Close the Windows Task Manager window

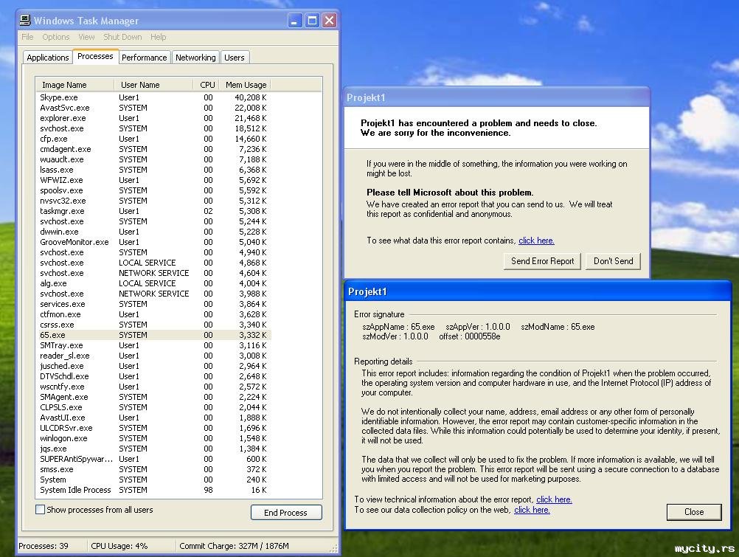[x=329, y=21]
